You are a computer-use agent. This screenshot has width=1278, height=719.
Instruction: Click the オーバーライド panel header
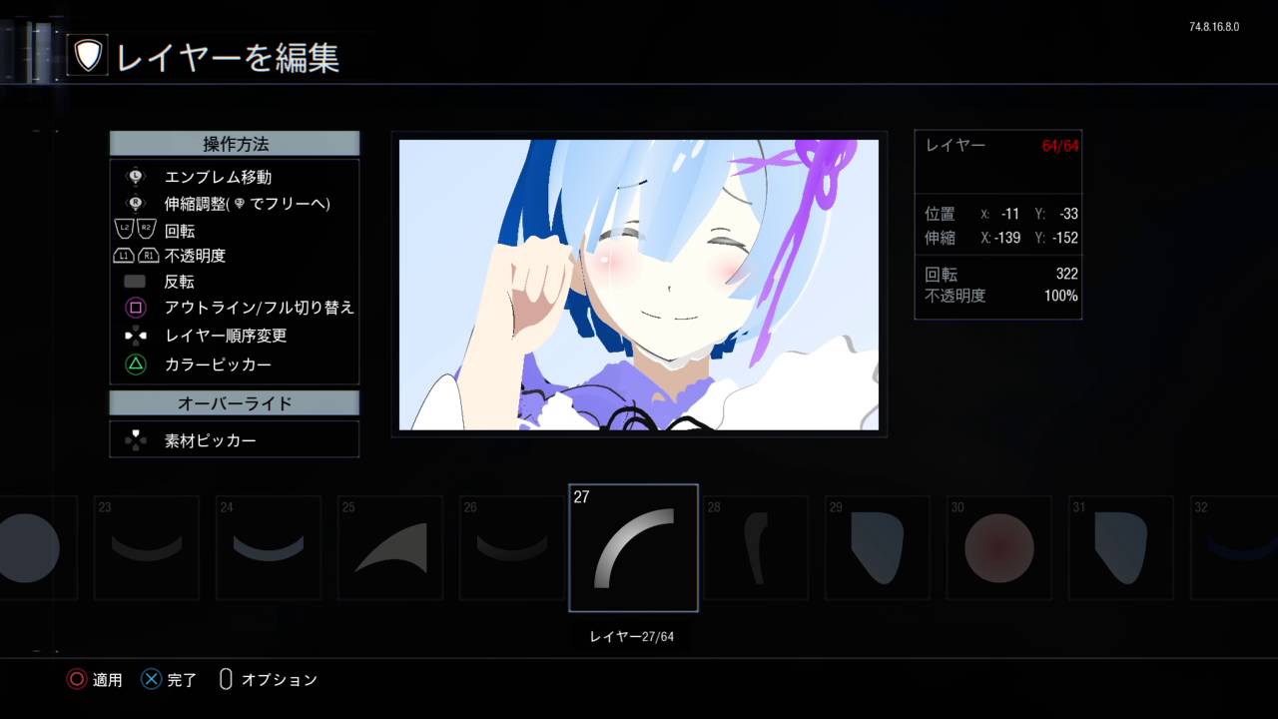click(235, 403)
